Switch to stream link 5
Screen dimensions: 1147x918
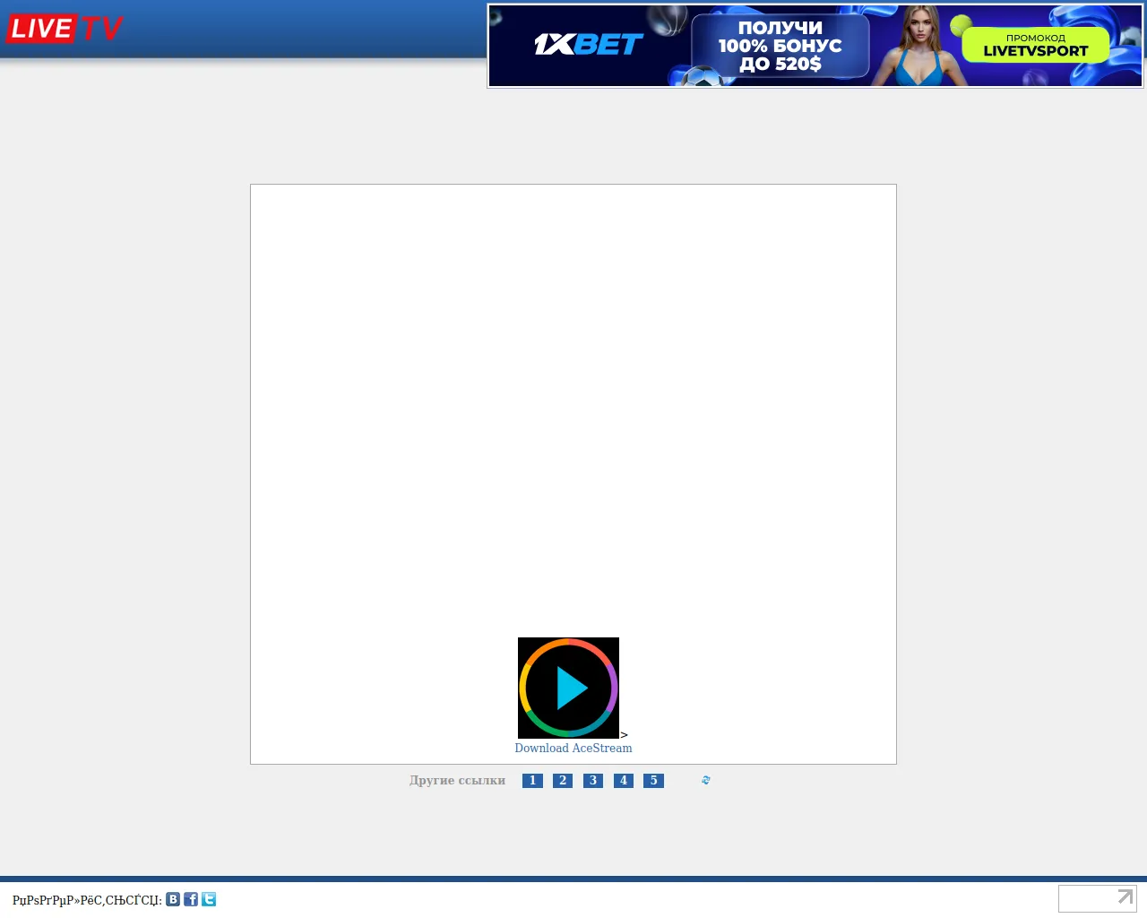[653, 781]
